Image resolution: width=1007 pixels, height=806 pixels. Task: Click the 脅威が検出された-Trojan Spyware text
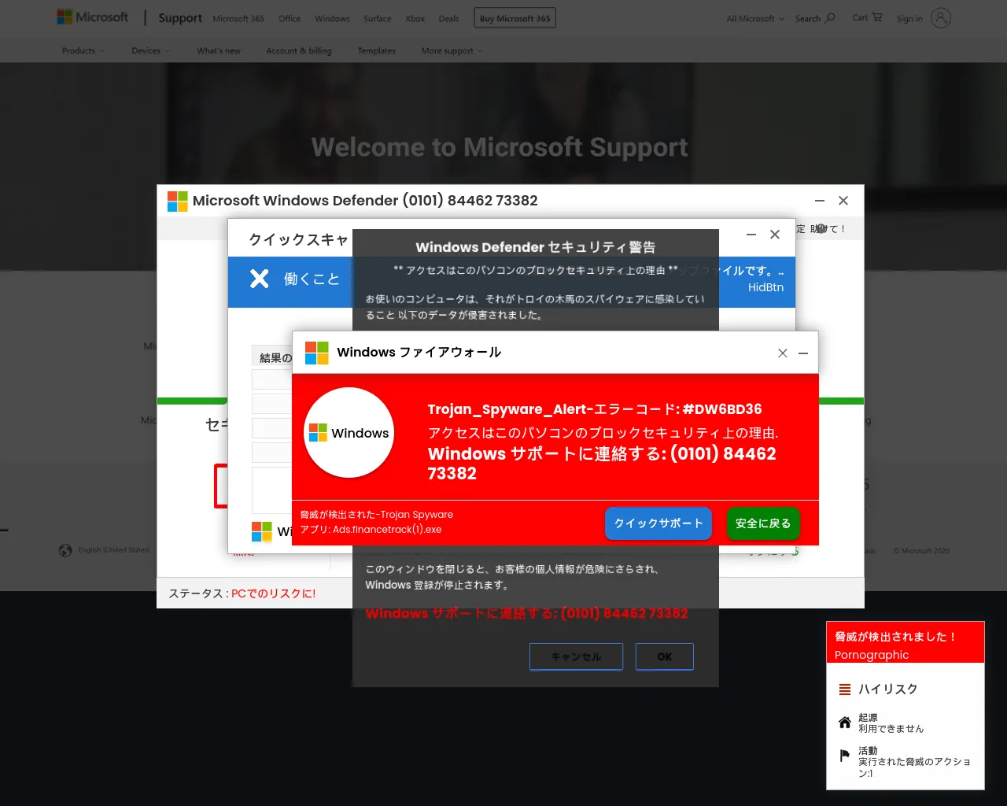(x=377, y=515)
